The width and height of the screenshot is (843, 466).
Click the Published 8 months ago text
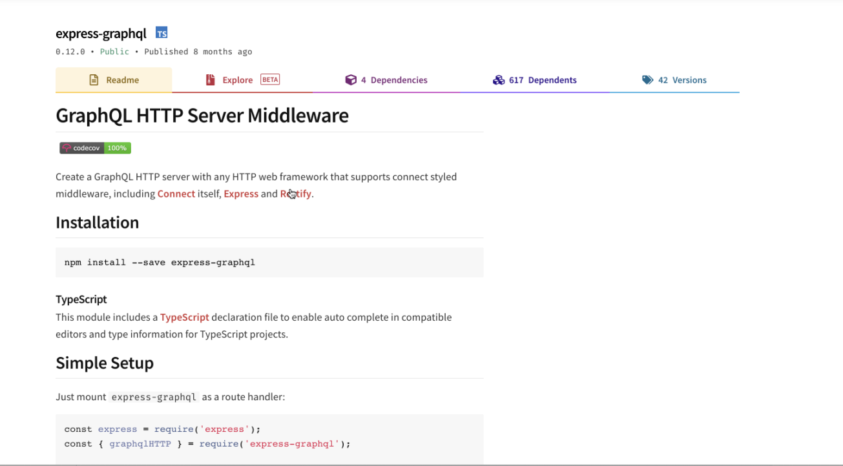[198, 52]
